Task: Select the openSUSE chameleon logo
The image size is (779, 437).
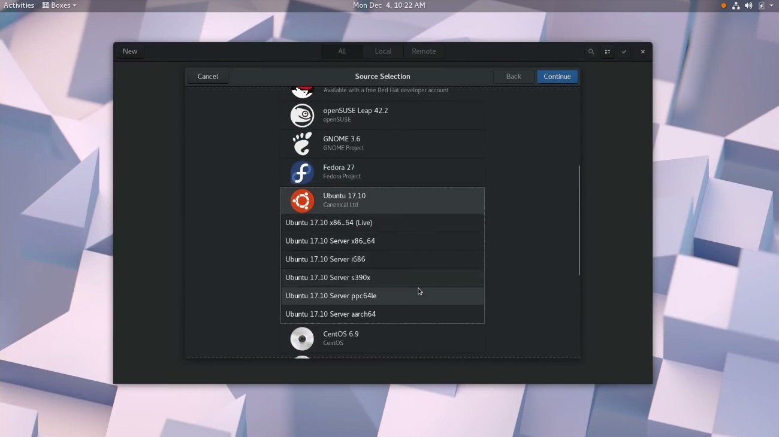Action: click(302, 116)
